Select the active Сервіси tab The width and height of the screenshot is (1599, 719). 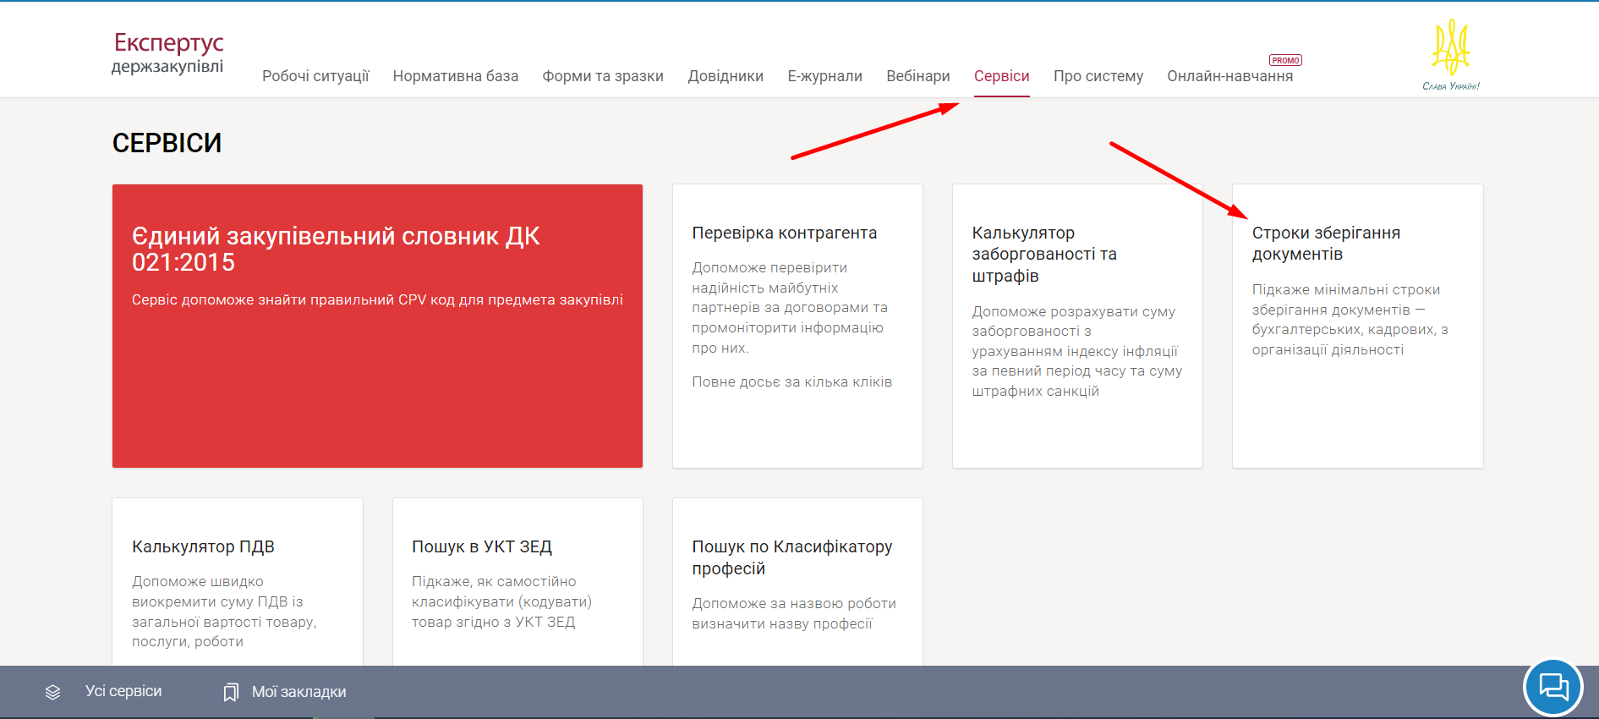coord(1001,76)
